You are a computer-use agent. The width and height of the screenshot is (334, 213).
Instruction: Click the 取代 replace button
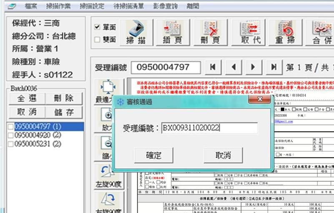[x=248, y=33]
